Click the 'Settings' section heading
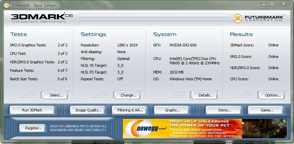The image size is (294, 144). [x=93, y=34]
